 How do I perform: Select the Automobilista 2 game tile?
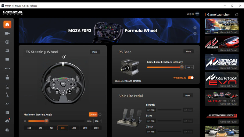222,116
